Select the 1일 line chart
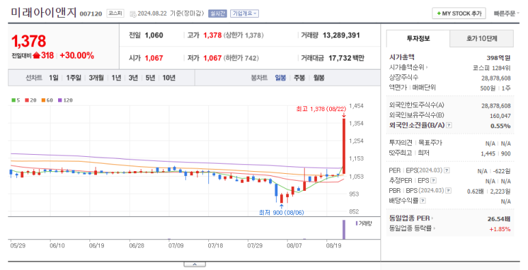 coord(53,78)
